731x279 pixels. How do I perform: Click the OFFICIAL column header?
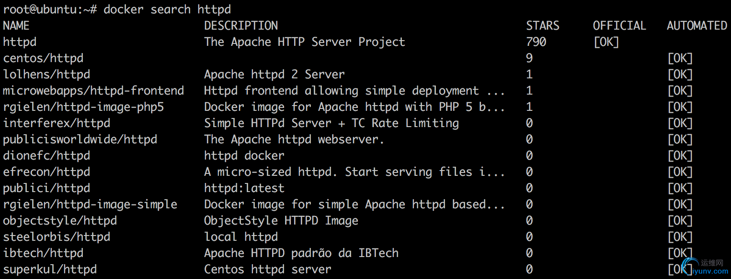coord(619,26)
